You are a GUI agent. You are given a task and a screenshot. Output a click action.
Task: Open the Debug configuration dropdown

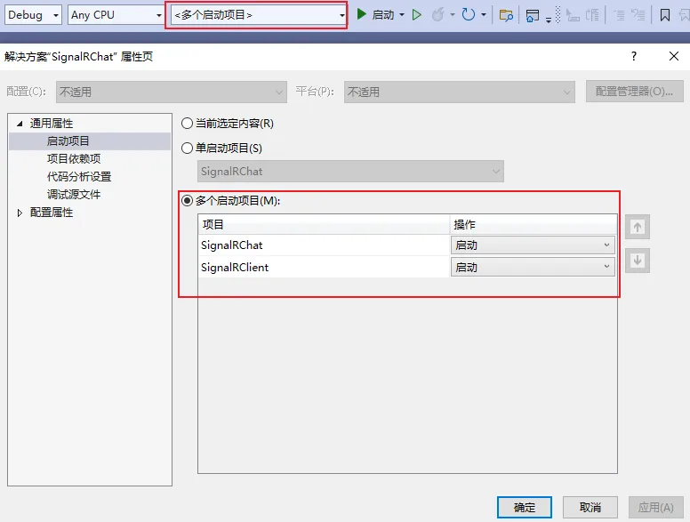tap(33, 15)
